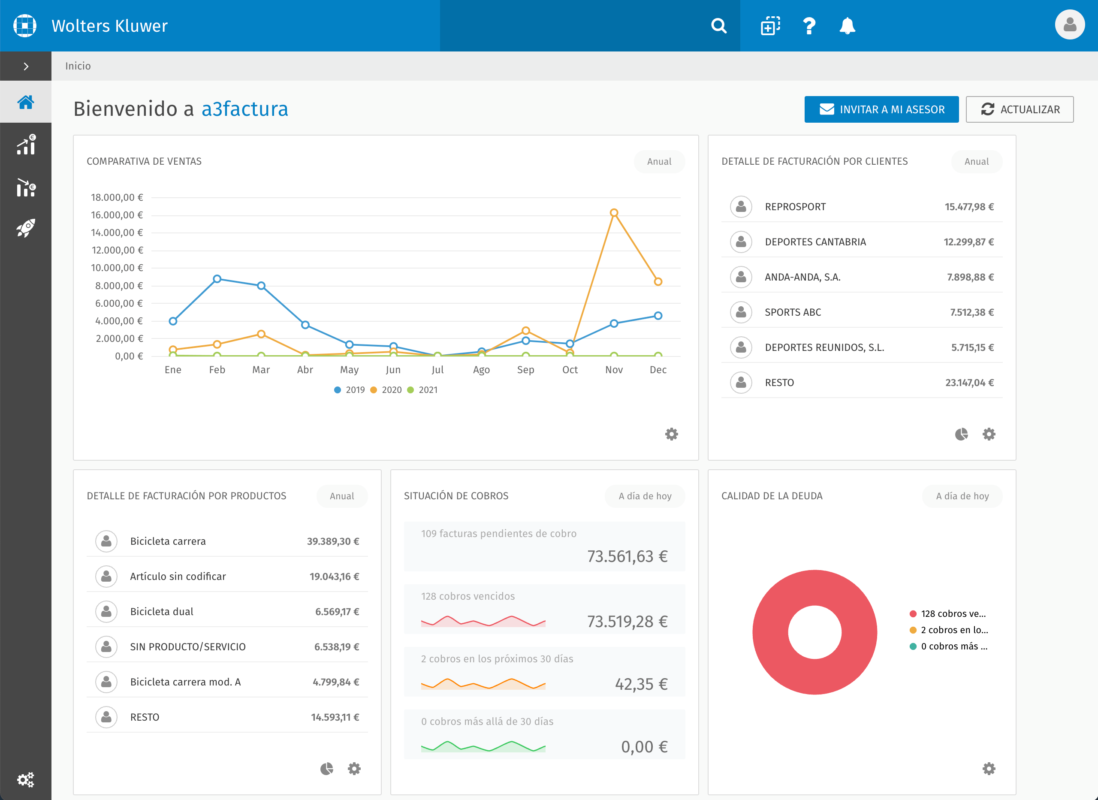Viewport: 1098px width, 800px height.
Task: Click the 39.389,30 € Bicicleta carrera amount
Action: tap(333, 541)
